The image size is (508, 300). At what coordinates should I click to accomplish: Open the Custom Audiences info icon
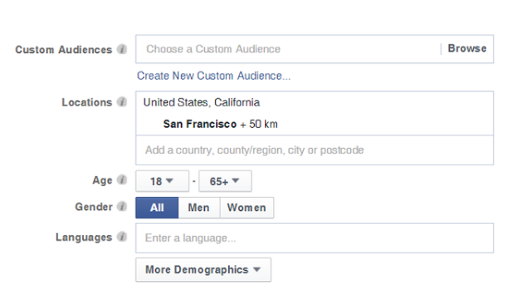point(122,49)
